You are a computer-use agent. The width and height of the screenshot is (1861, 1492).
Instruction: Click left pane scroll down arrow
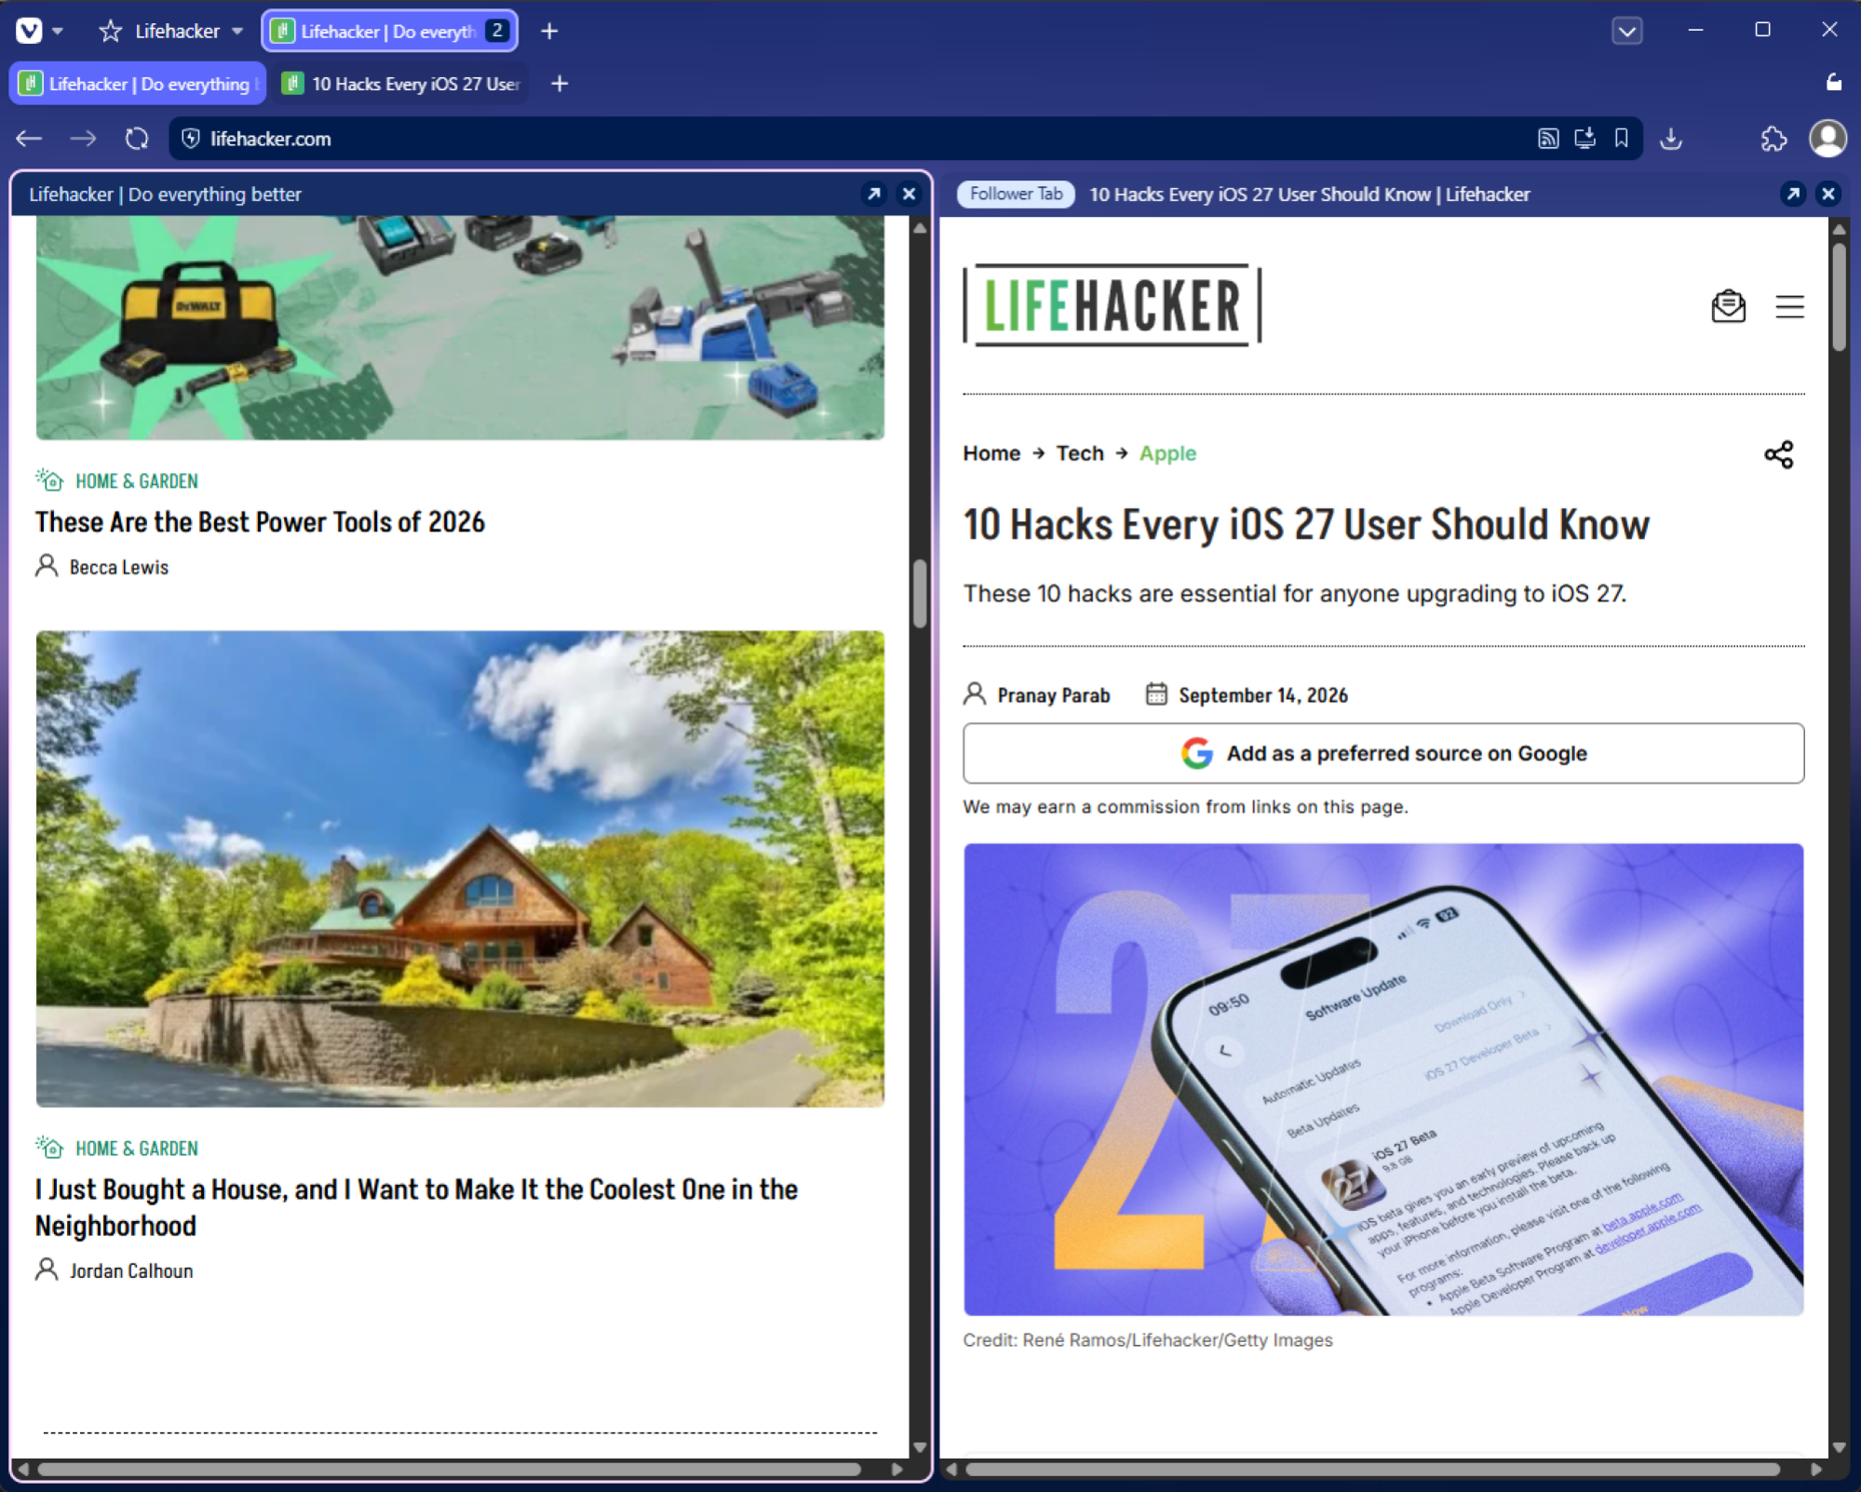(920, 1446)
